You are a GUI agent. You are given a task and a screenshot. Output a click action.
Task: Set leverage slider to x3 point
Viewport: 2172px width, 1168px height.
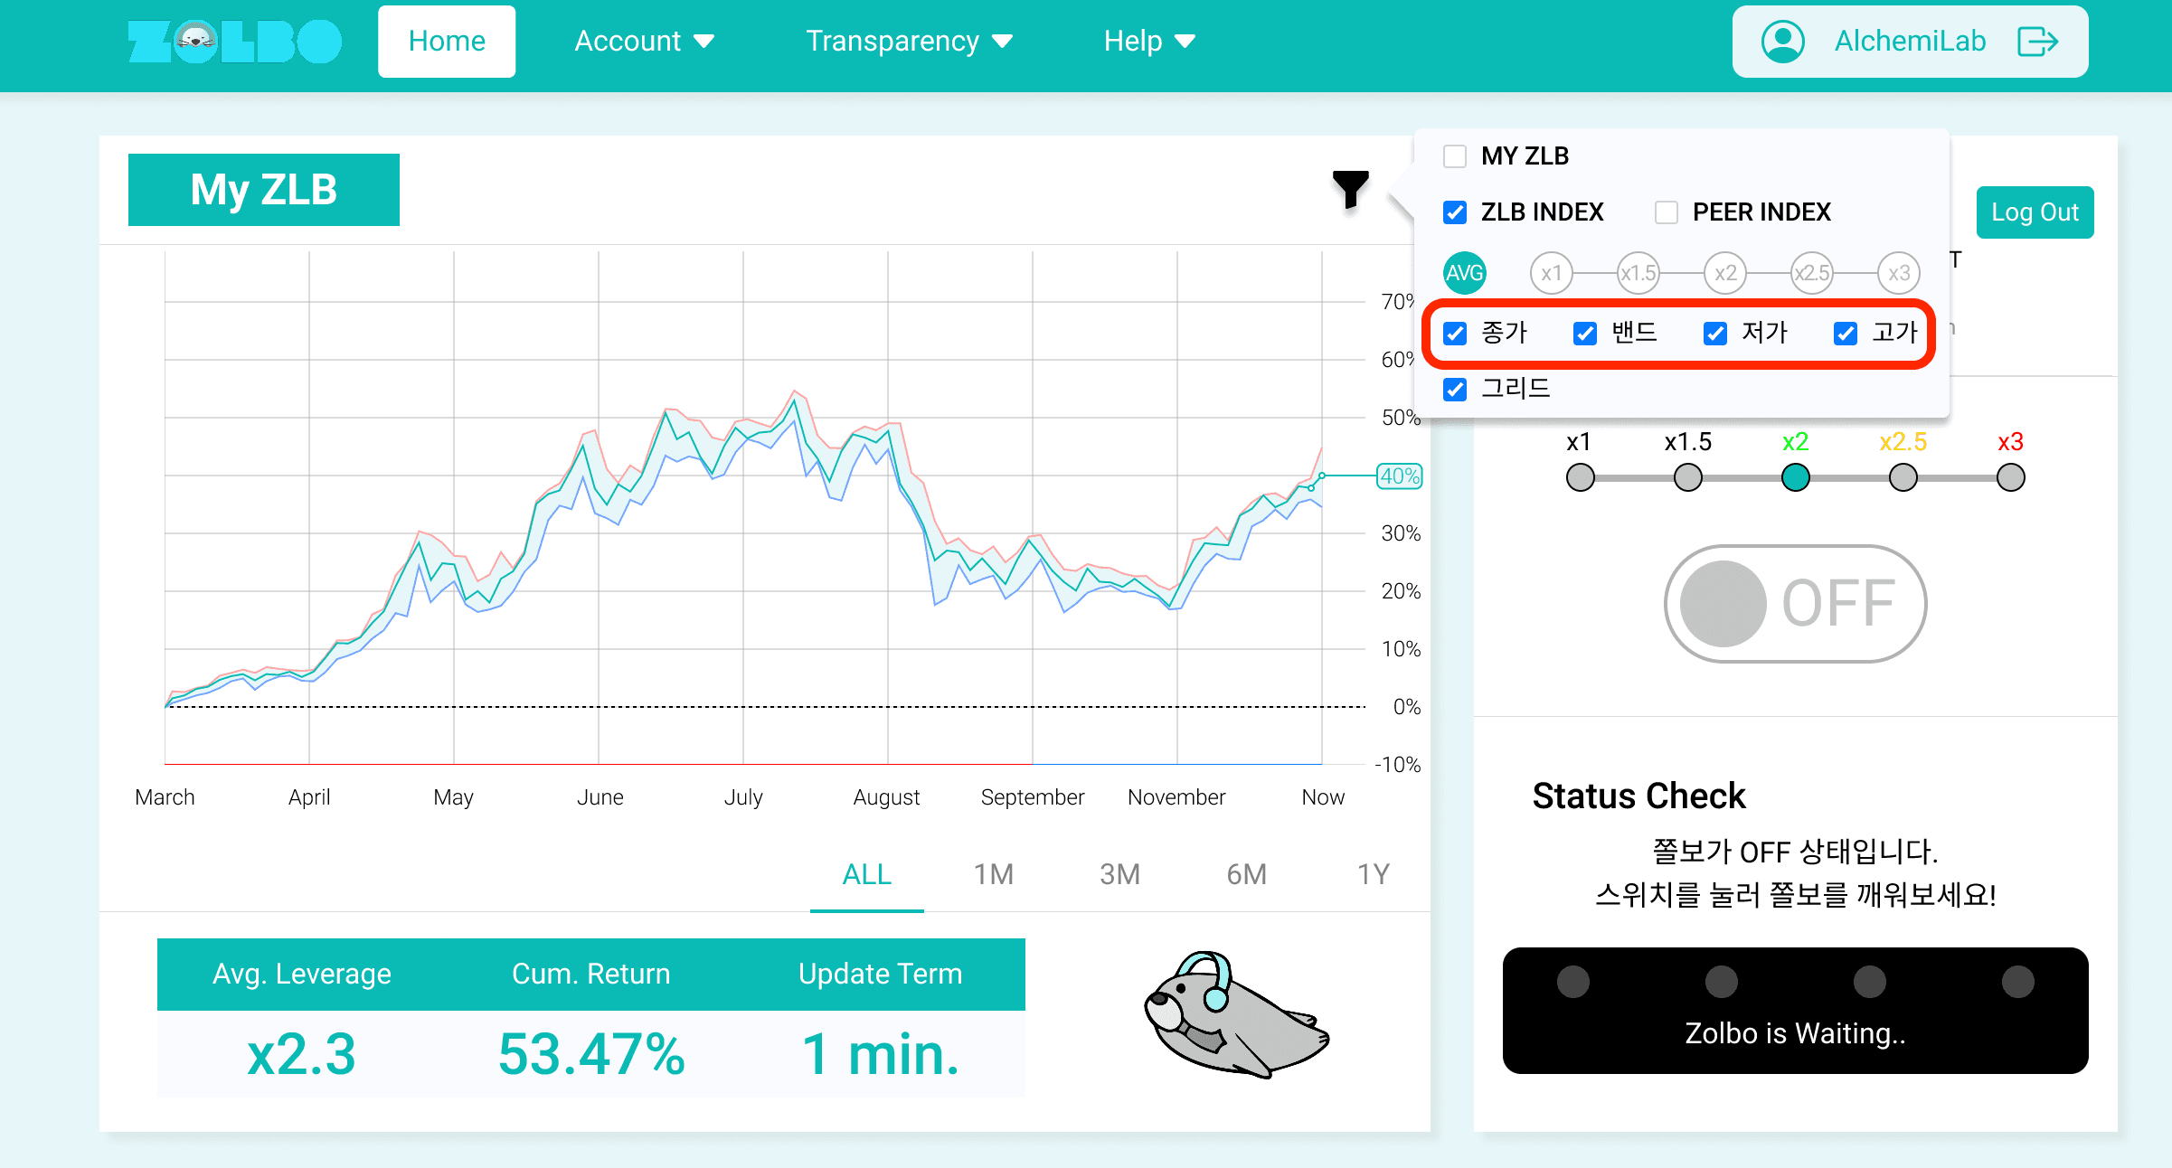[2010, 477]
